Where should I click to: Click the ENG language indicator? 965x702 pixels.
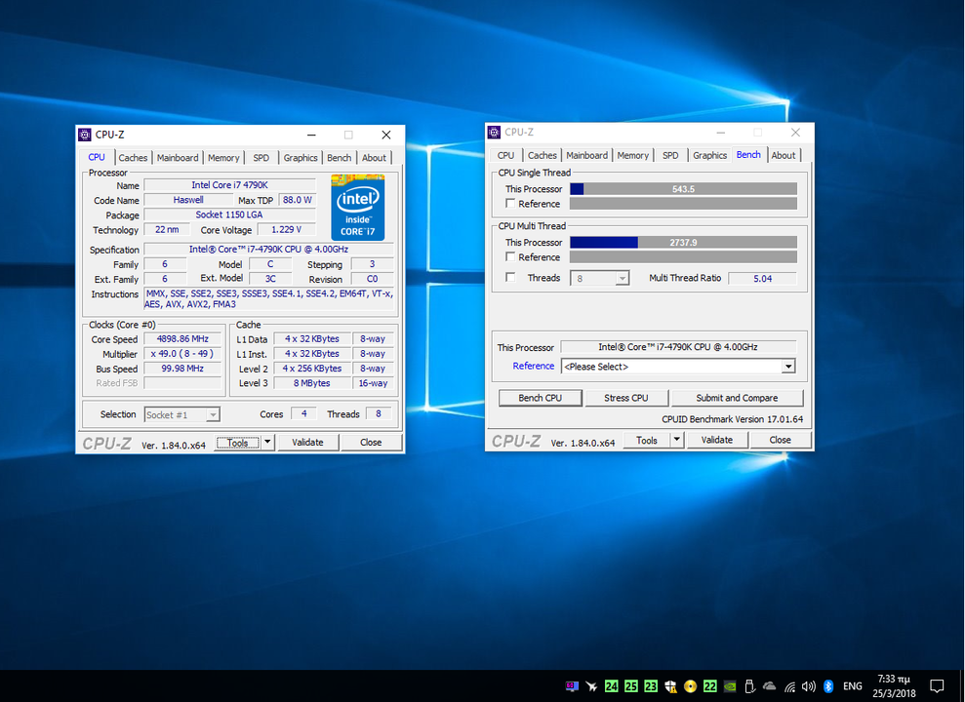point(853,686)
